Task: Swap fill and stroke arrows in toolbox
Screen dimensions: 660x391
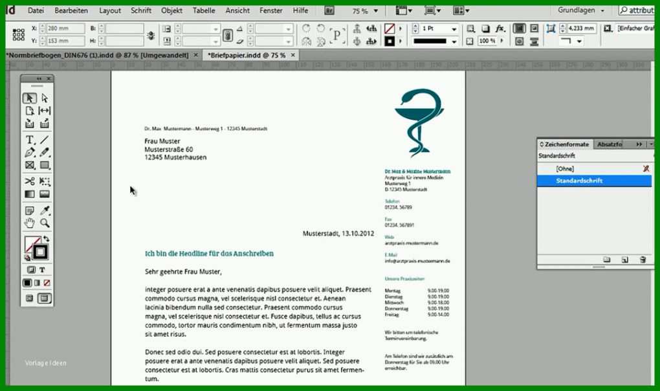Action: [47, 239]
